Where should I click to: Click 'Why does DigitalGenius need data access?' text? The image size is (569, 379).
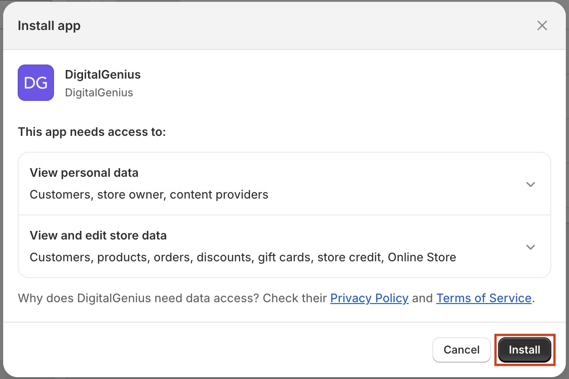[x=138, y=298]
